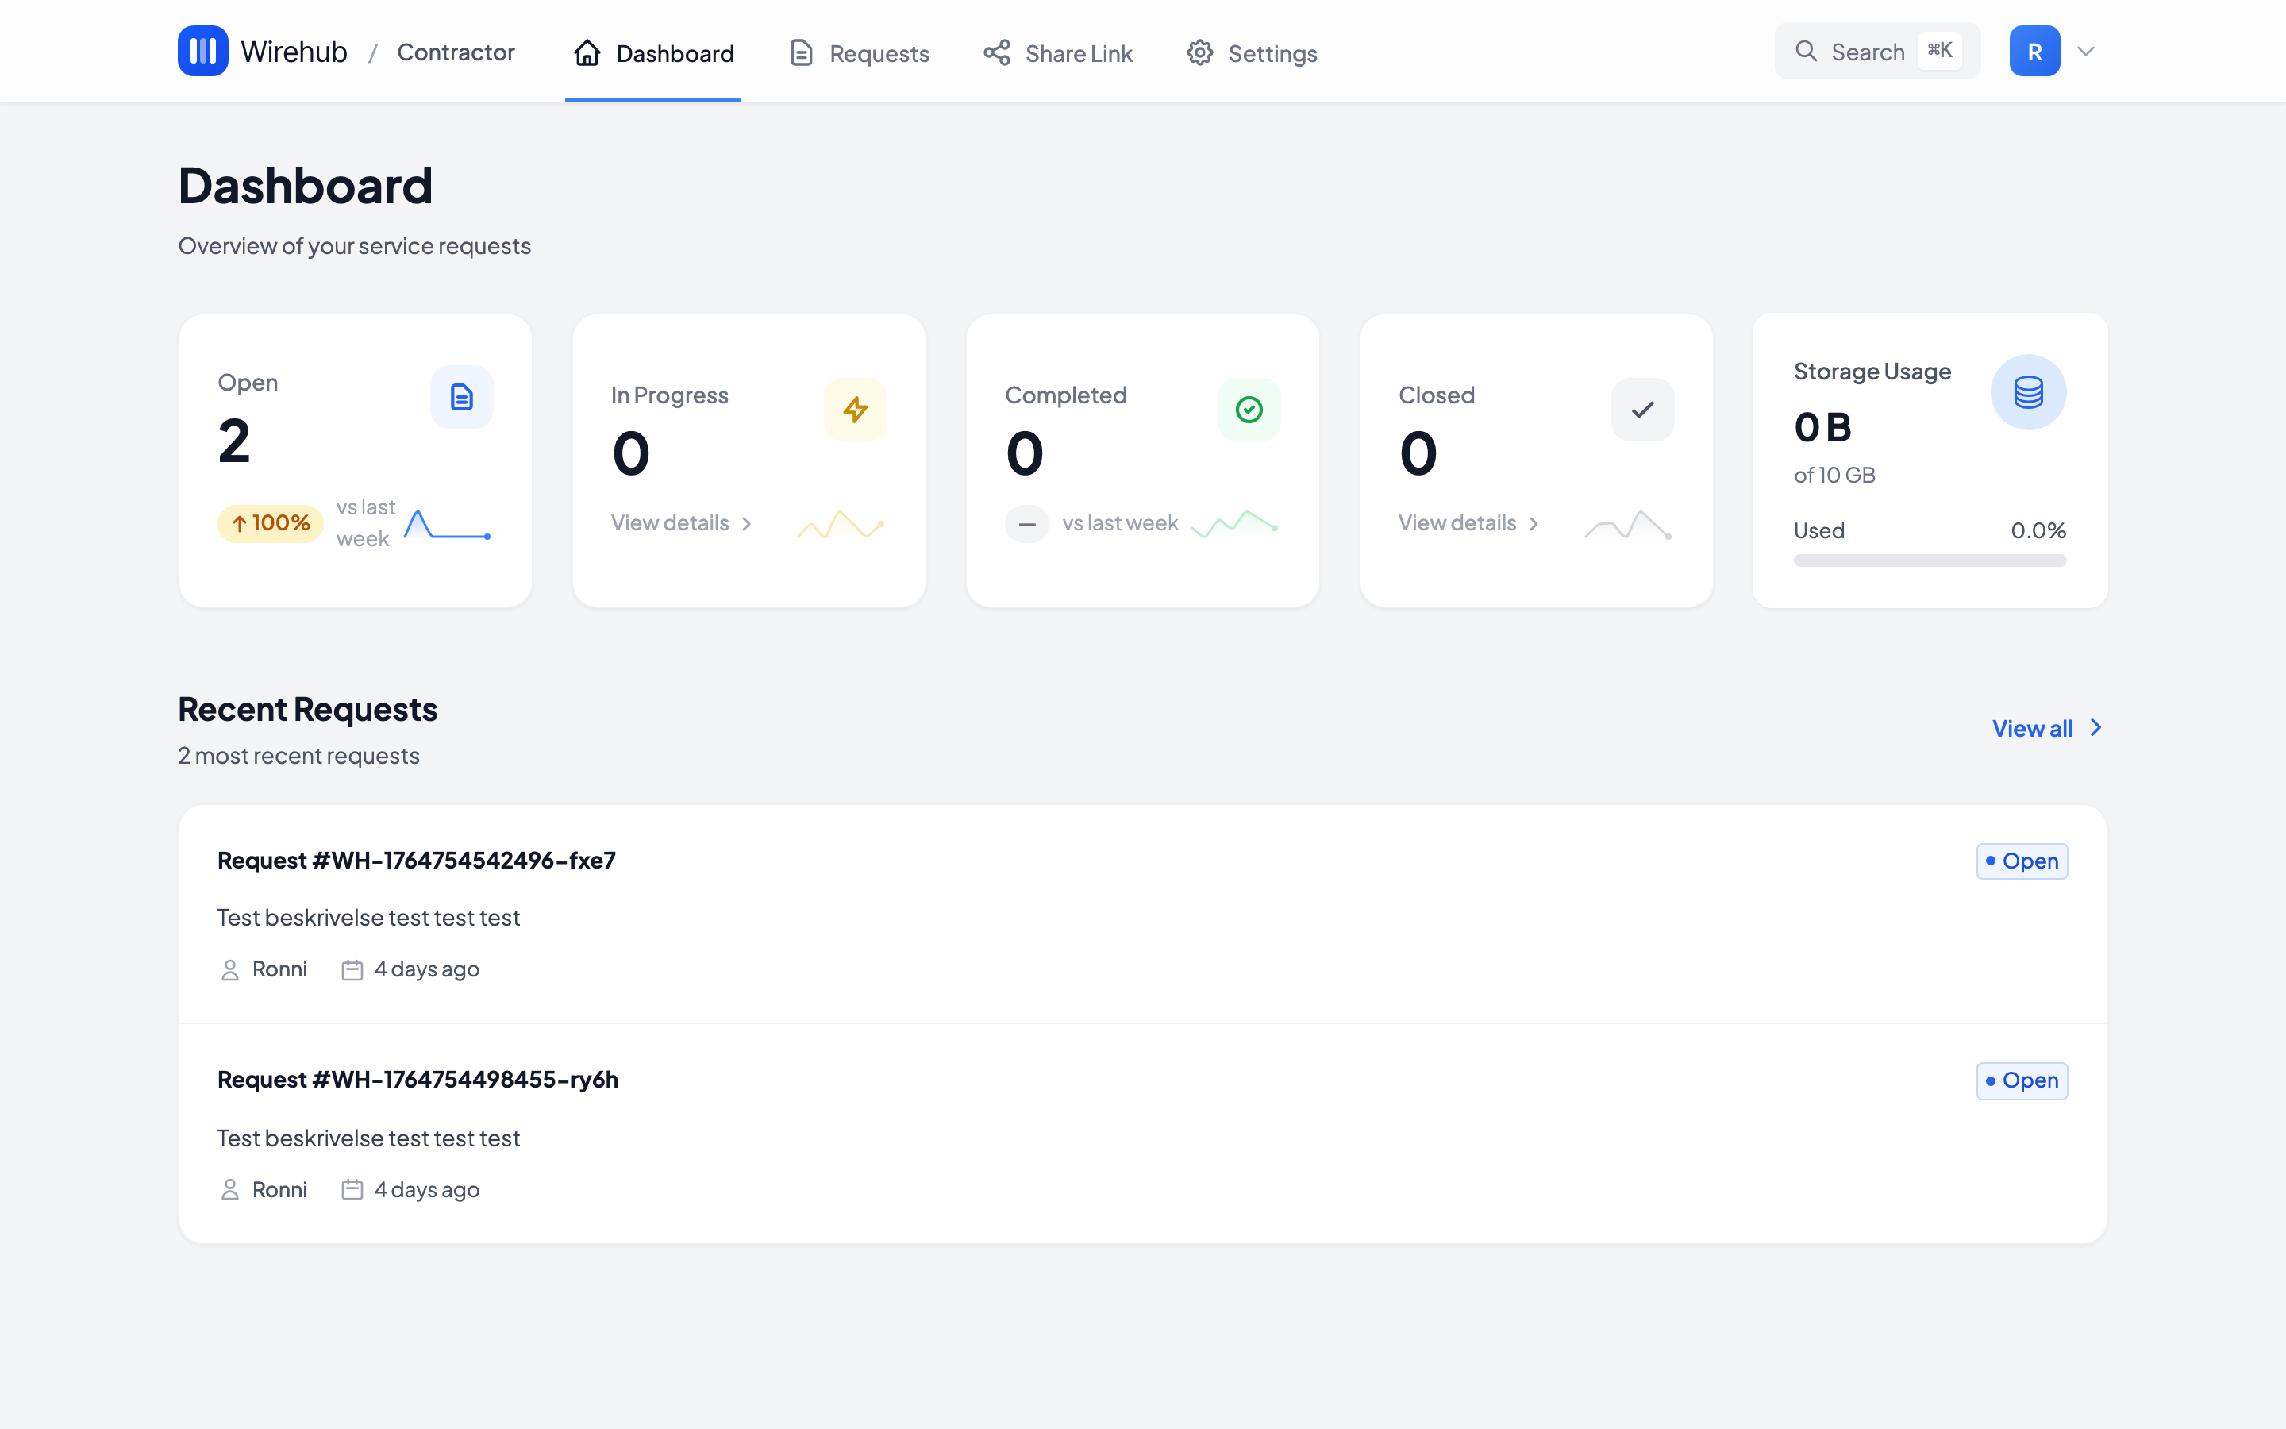Viewport: 2286px width, 1429px height.
Task: Click the lightning bolt In Progress icon
Action: tap(855, 409)
